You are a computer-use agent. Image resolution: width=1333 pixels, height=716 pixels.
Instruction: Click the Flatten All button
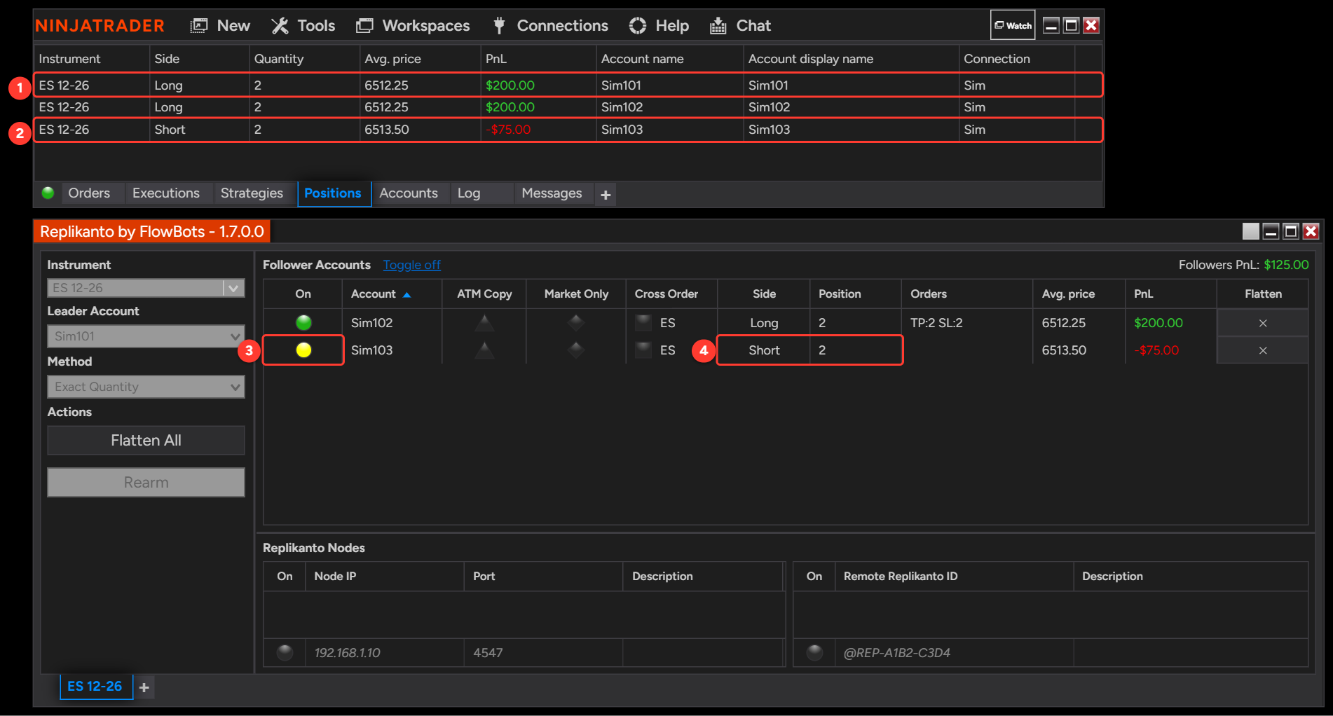tap(146, 441)
